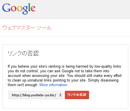The image size is (130, 111).
Task: Click the Google logo
Action: tap(19, 9)
